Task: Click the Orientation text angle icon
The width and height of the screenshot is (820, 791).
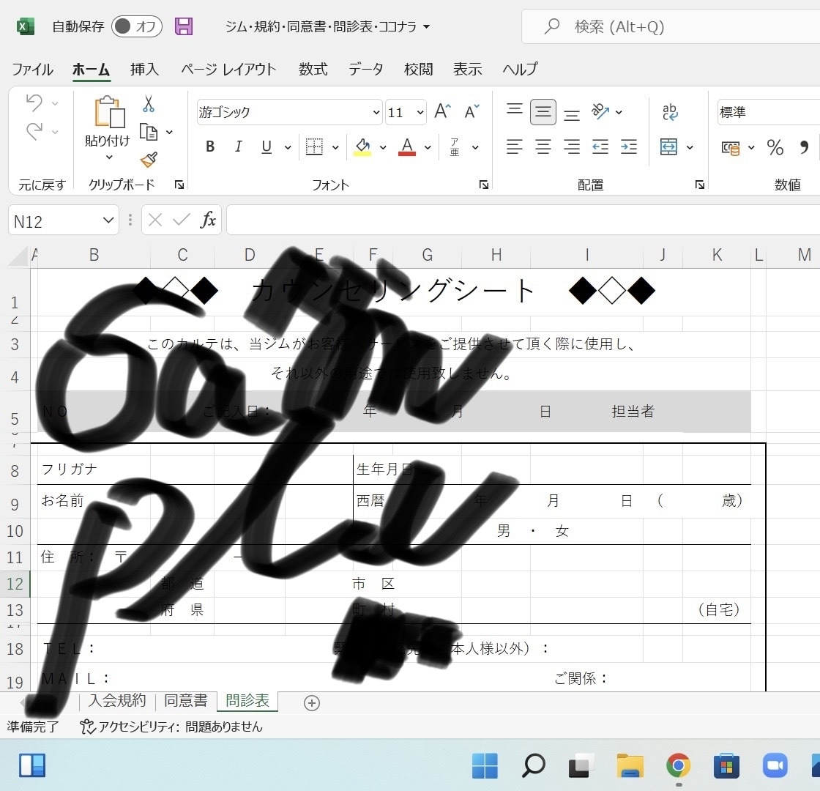Action: [600, 111]
